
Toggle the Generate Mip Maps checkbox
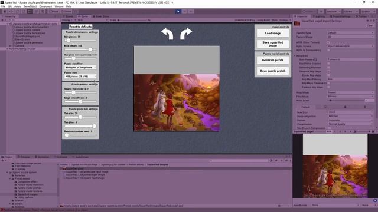tap(328, 71)
